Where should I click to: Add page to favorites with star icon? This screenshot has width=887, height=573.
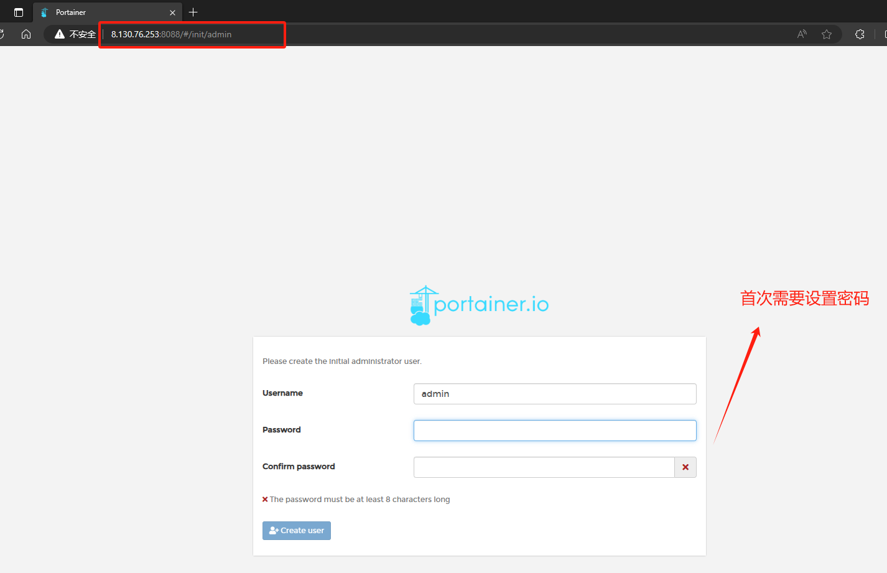pos(827,34)
